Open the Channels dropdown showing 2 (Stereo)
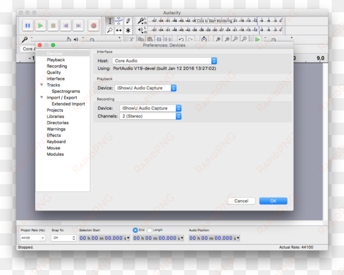This screenshot has width=344, height=275. click(150, 116)
